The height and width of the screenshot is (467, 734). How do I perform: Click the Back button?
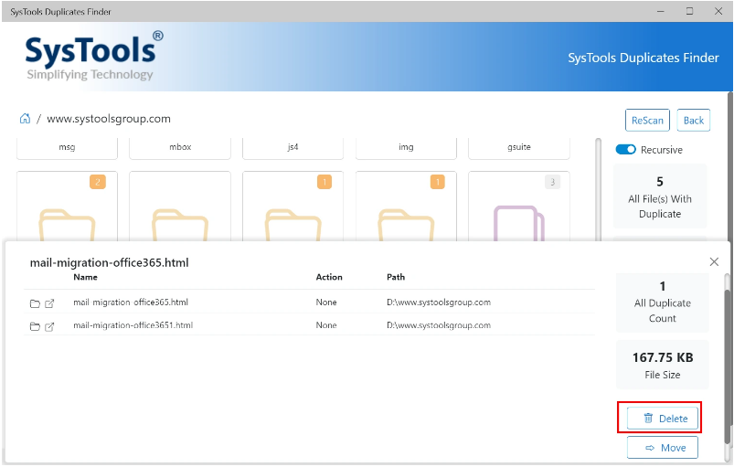point(693,121)
